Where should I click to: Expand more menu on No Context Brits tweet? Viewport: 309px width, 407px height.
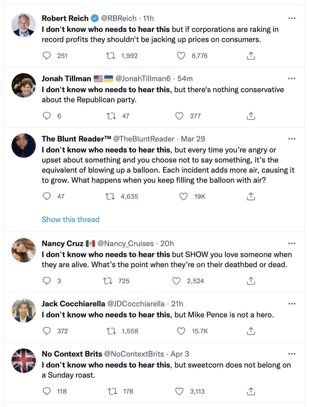click(x=291, y=354)
